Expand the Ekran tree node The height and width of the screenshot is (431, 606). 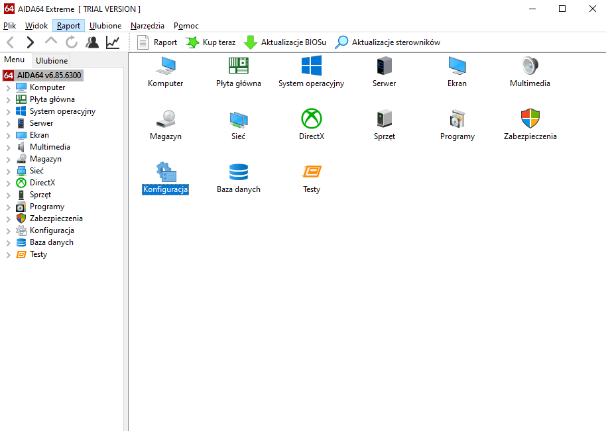[8, 136]
